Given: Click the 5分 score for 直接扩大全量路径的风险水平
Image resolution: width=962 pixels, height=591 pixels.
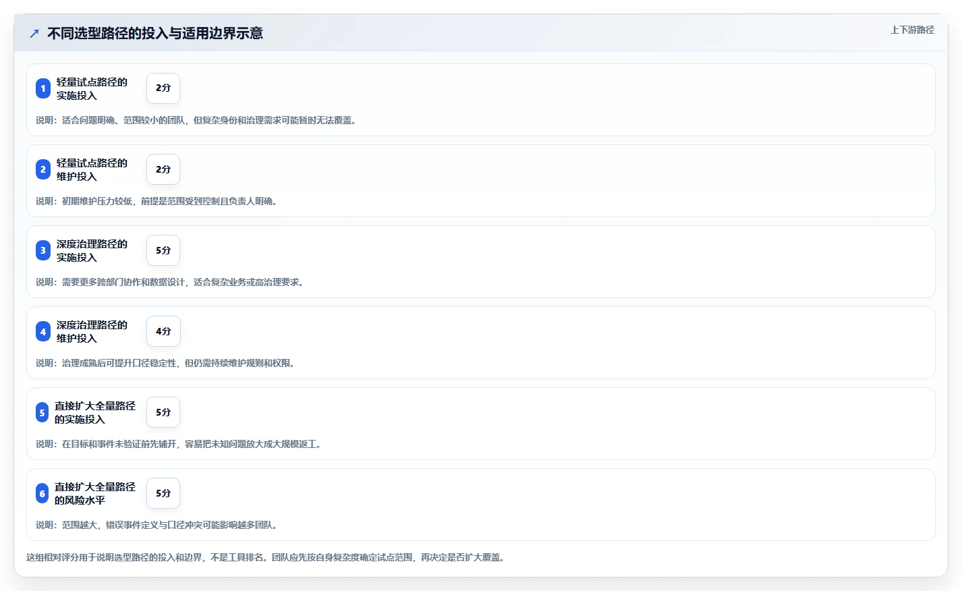Looking at the screenshot, I should tap(163, 493).
